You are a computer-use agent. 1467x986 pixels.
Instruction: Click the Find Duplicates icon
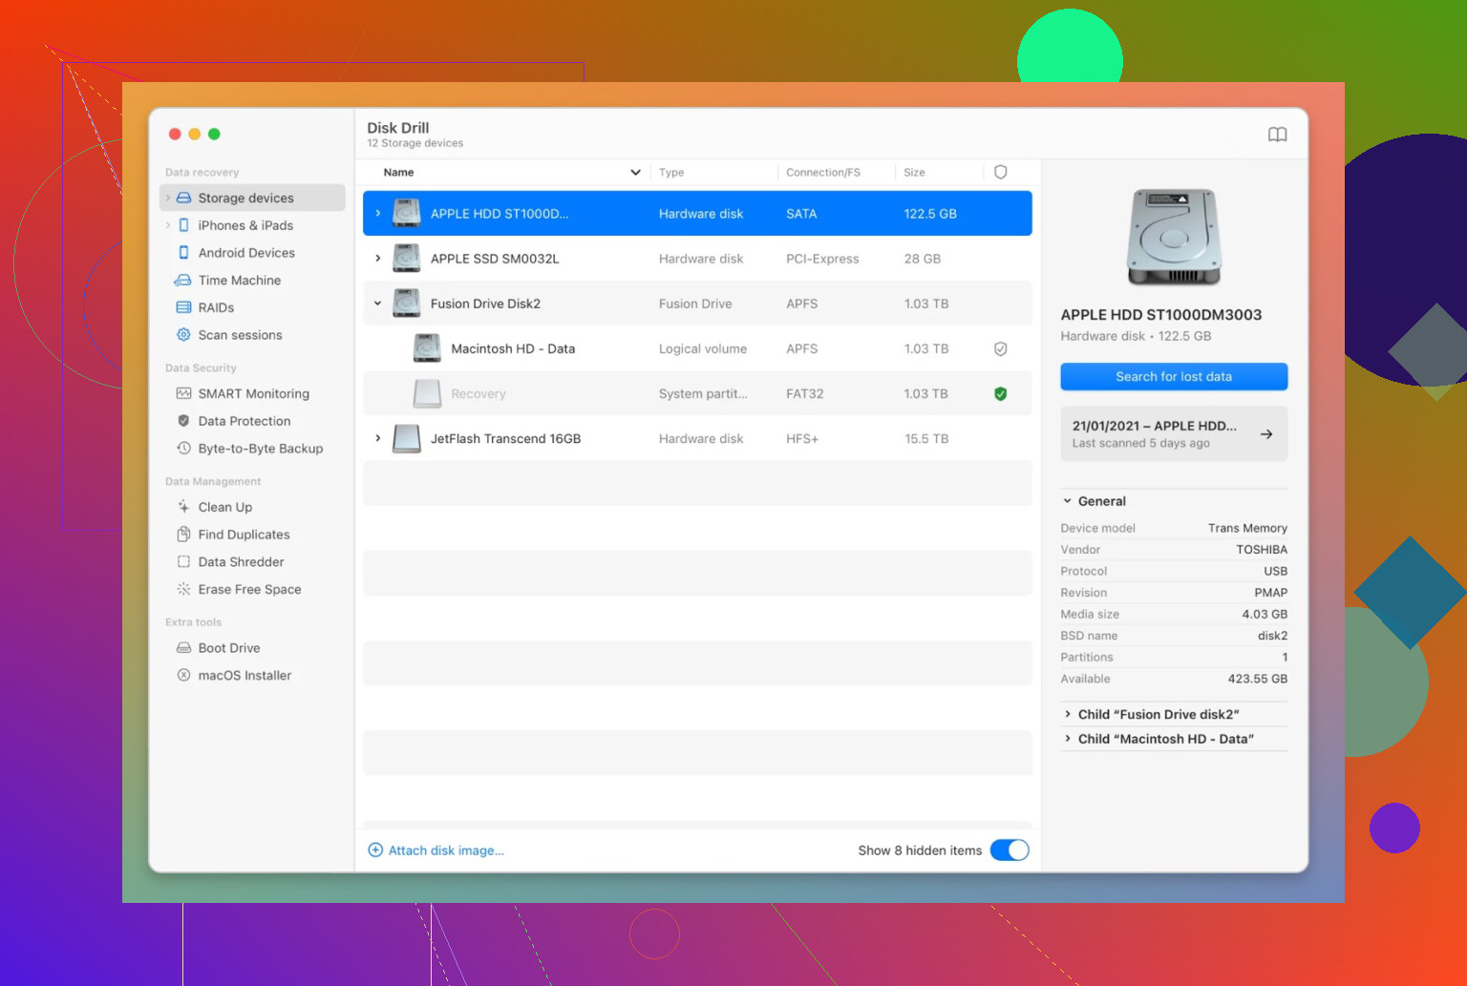pos(183,535)
